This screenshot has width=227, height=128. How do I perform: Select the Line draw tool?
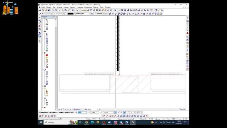point(119,10)
